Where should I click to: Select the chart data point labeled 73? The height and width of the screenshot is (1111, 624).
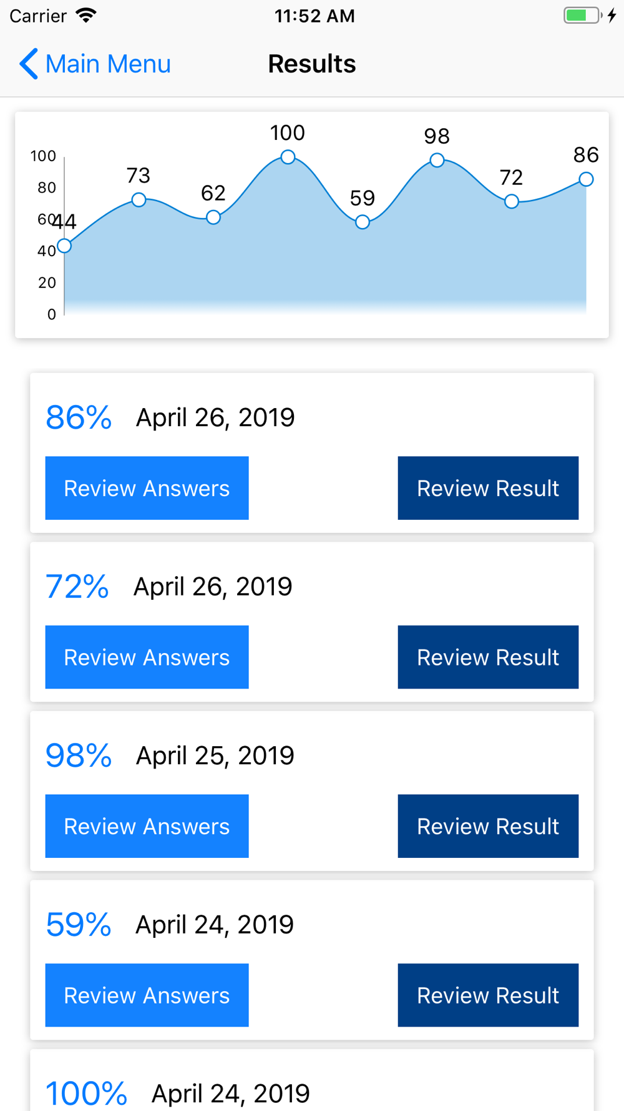(x=139, y=200)
